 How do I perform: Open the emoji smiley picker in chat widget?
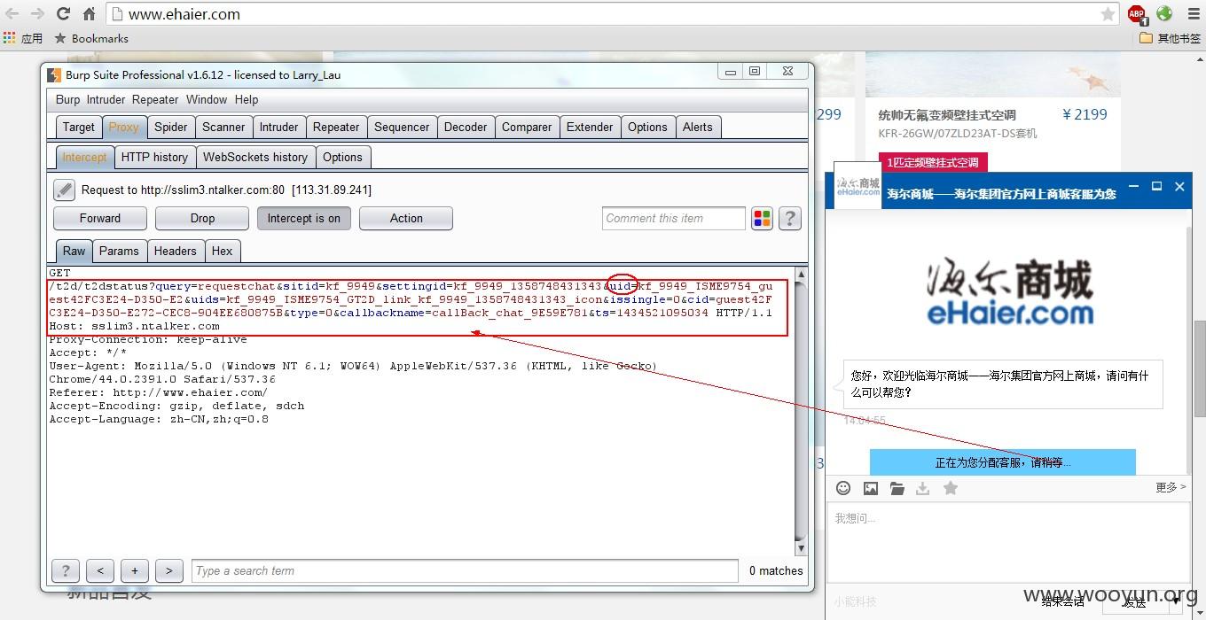click(843, 488)
